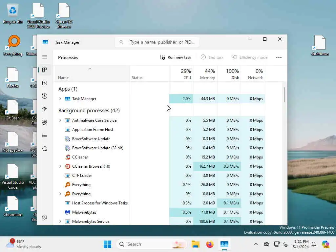Expand the Task Manager app row
This screenshot has height=252, width=336.
click(x=60, y=98)
